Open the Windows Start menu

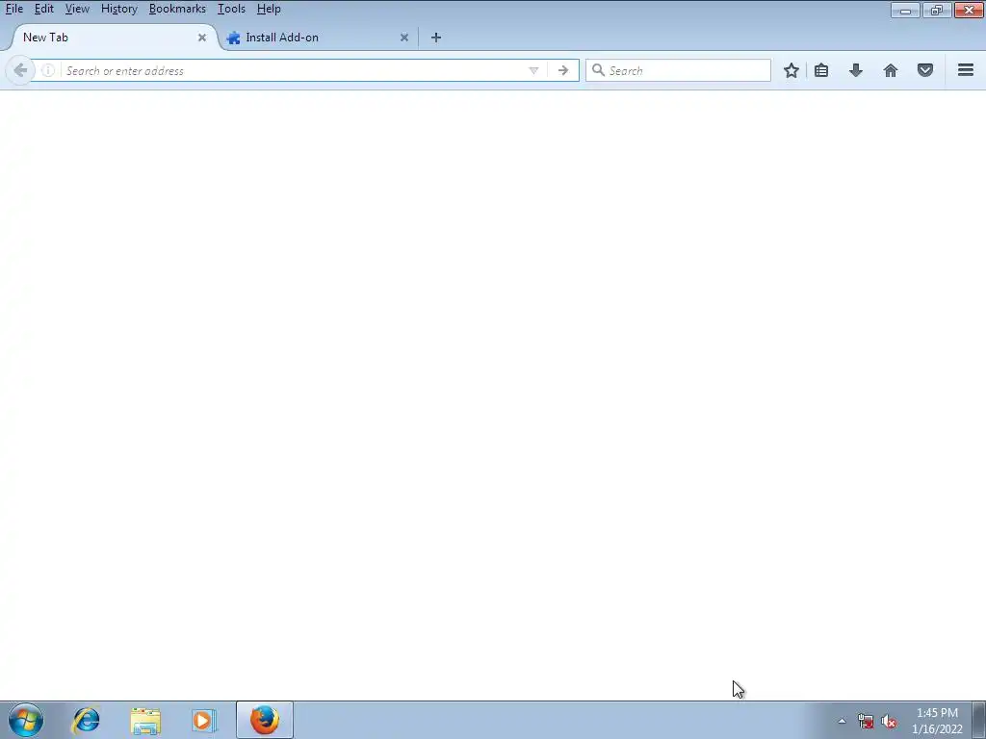click(x=26, y=720)
